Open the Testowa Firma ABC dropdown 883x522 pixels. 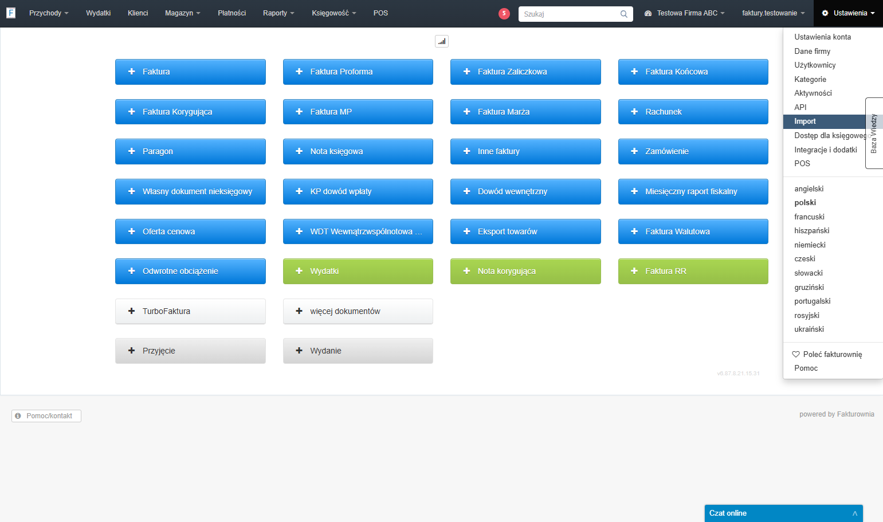click(685, 13)
